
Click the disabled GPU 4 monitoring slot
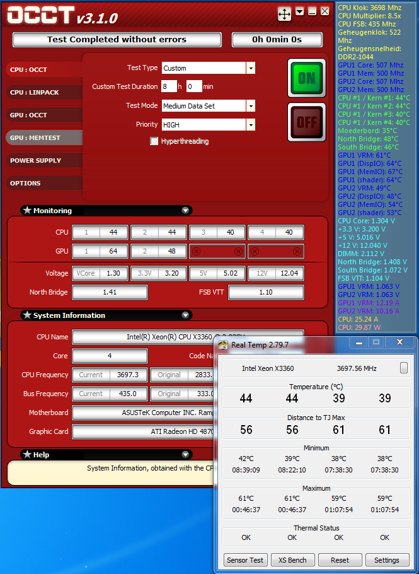coord(276,251)
